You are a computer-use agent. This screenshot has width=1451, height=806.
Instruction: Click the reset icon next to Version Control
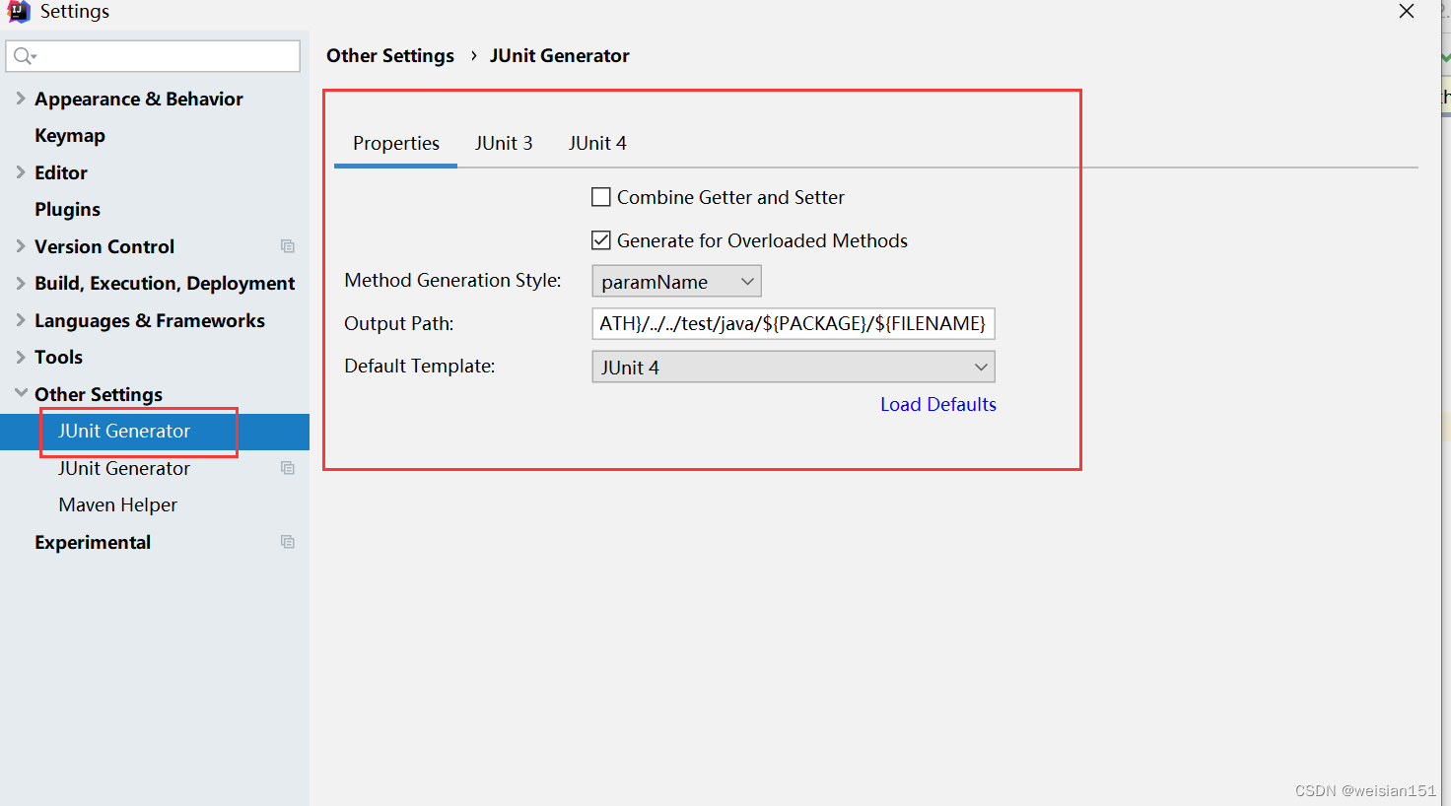point(287,245)
